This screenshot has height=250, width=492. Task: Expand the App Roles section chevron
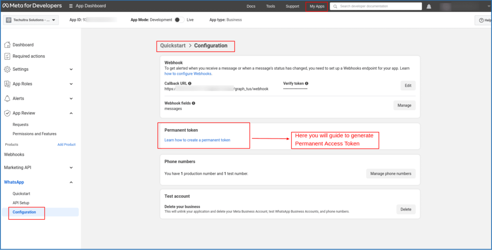coord(71,84)
